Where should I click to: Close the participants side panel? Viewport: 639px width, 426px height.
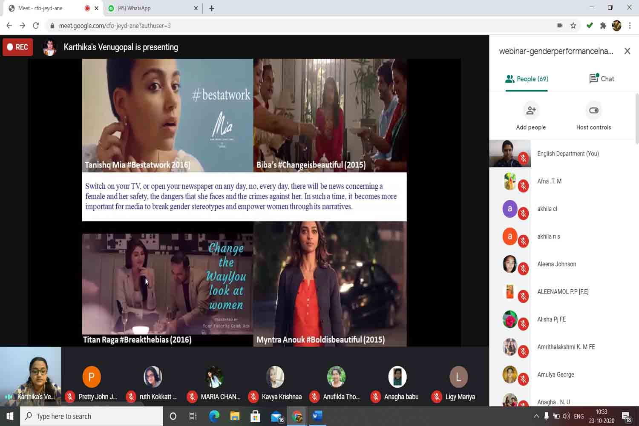[627, 51]
